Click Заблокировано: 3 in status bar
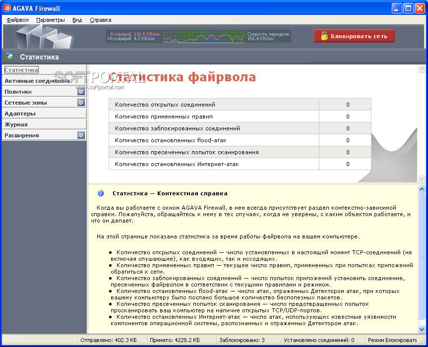This screenshot has width=428, height=347. pyautogui.click(x=242, y=340)
